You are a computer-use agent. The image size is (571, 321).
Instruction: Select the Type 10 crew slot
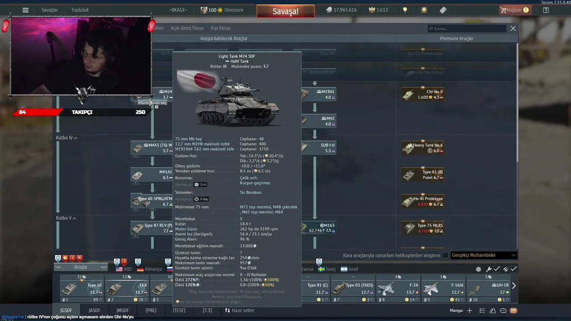[x=82, y=288]
